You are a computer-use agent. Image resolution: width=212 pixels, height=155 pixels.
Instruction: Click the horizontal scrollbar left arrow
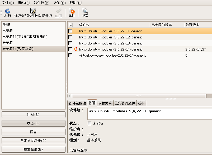point(69,96)
